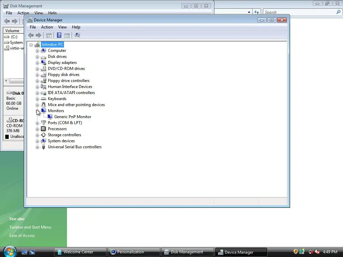Click the Switch between windows quick launch icon

pos(32,252)
